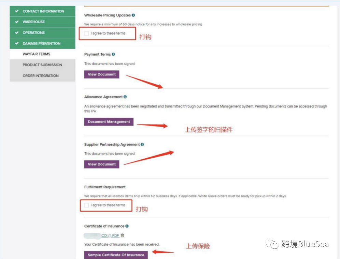Click 'Your Certificate of Insurance has been received' text
Image resolution: width=340 pixels, height=259 pixels.
pyautogui.click(x=122, y=244)
